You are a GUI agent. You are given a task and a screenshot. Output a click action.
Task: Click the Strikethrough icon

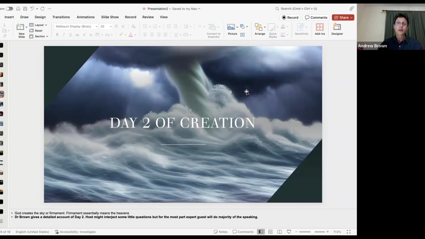click(77, 35)
